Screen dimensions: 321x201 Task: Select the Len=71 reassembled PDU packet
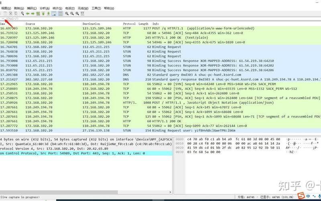click(x=160, y=117)
